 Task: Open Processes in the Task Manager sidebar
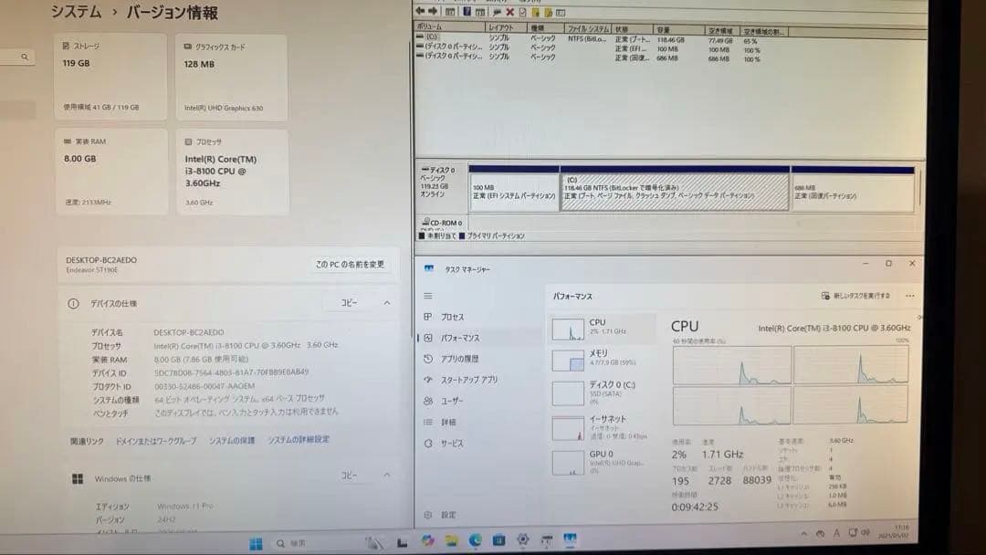click(x=452, y=317)
